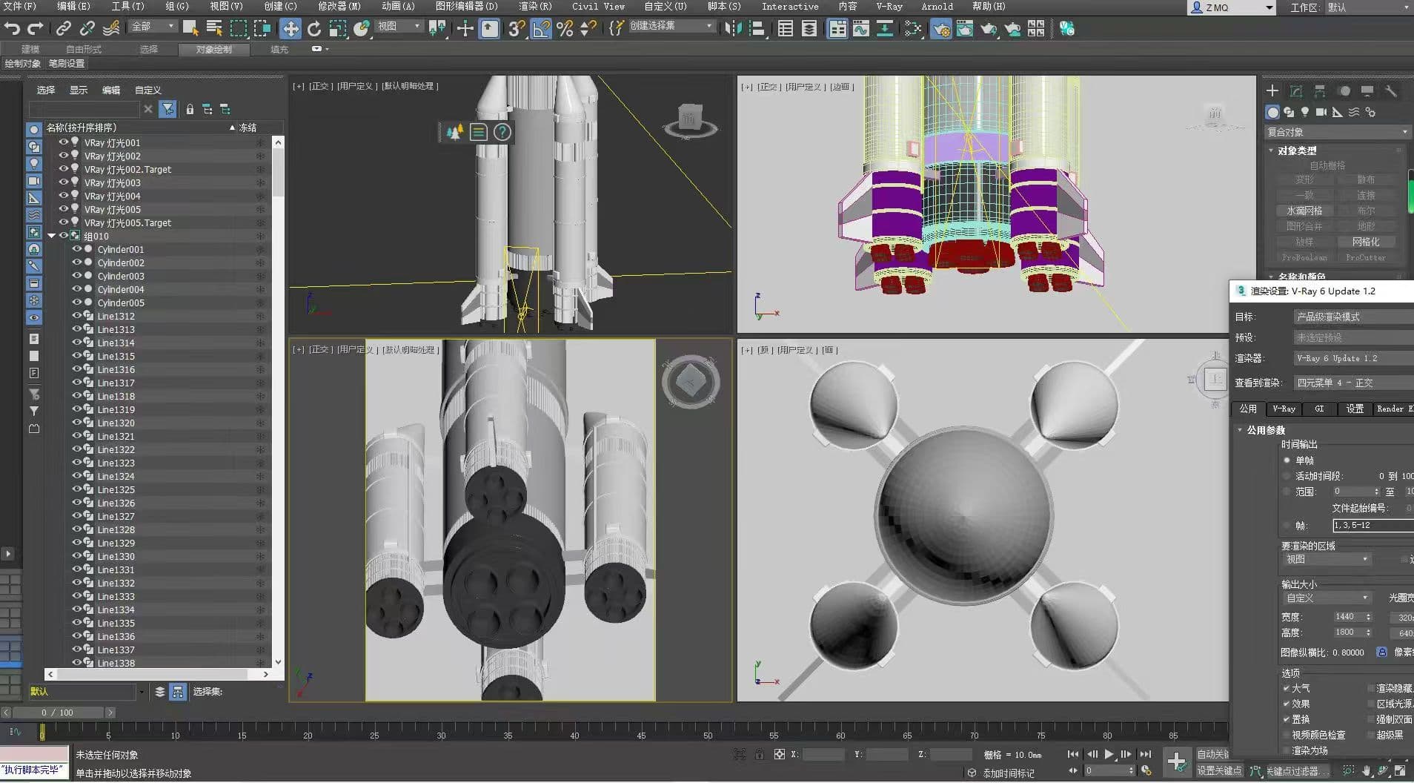Click the 水滴网格 object type button
The height and width of the screenshot is (783, 1414).
(x=1304, y=211)
